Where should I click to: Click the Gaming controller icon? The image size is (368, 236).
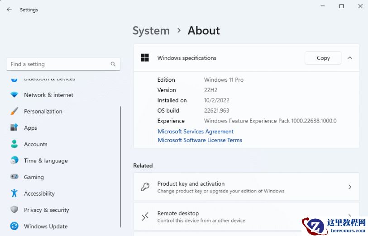tap(14, 177)
